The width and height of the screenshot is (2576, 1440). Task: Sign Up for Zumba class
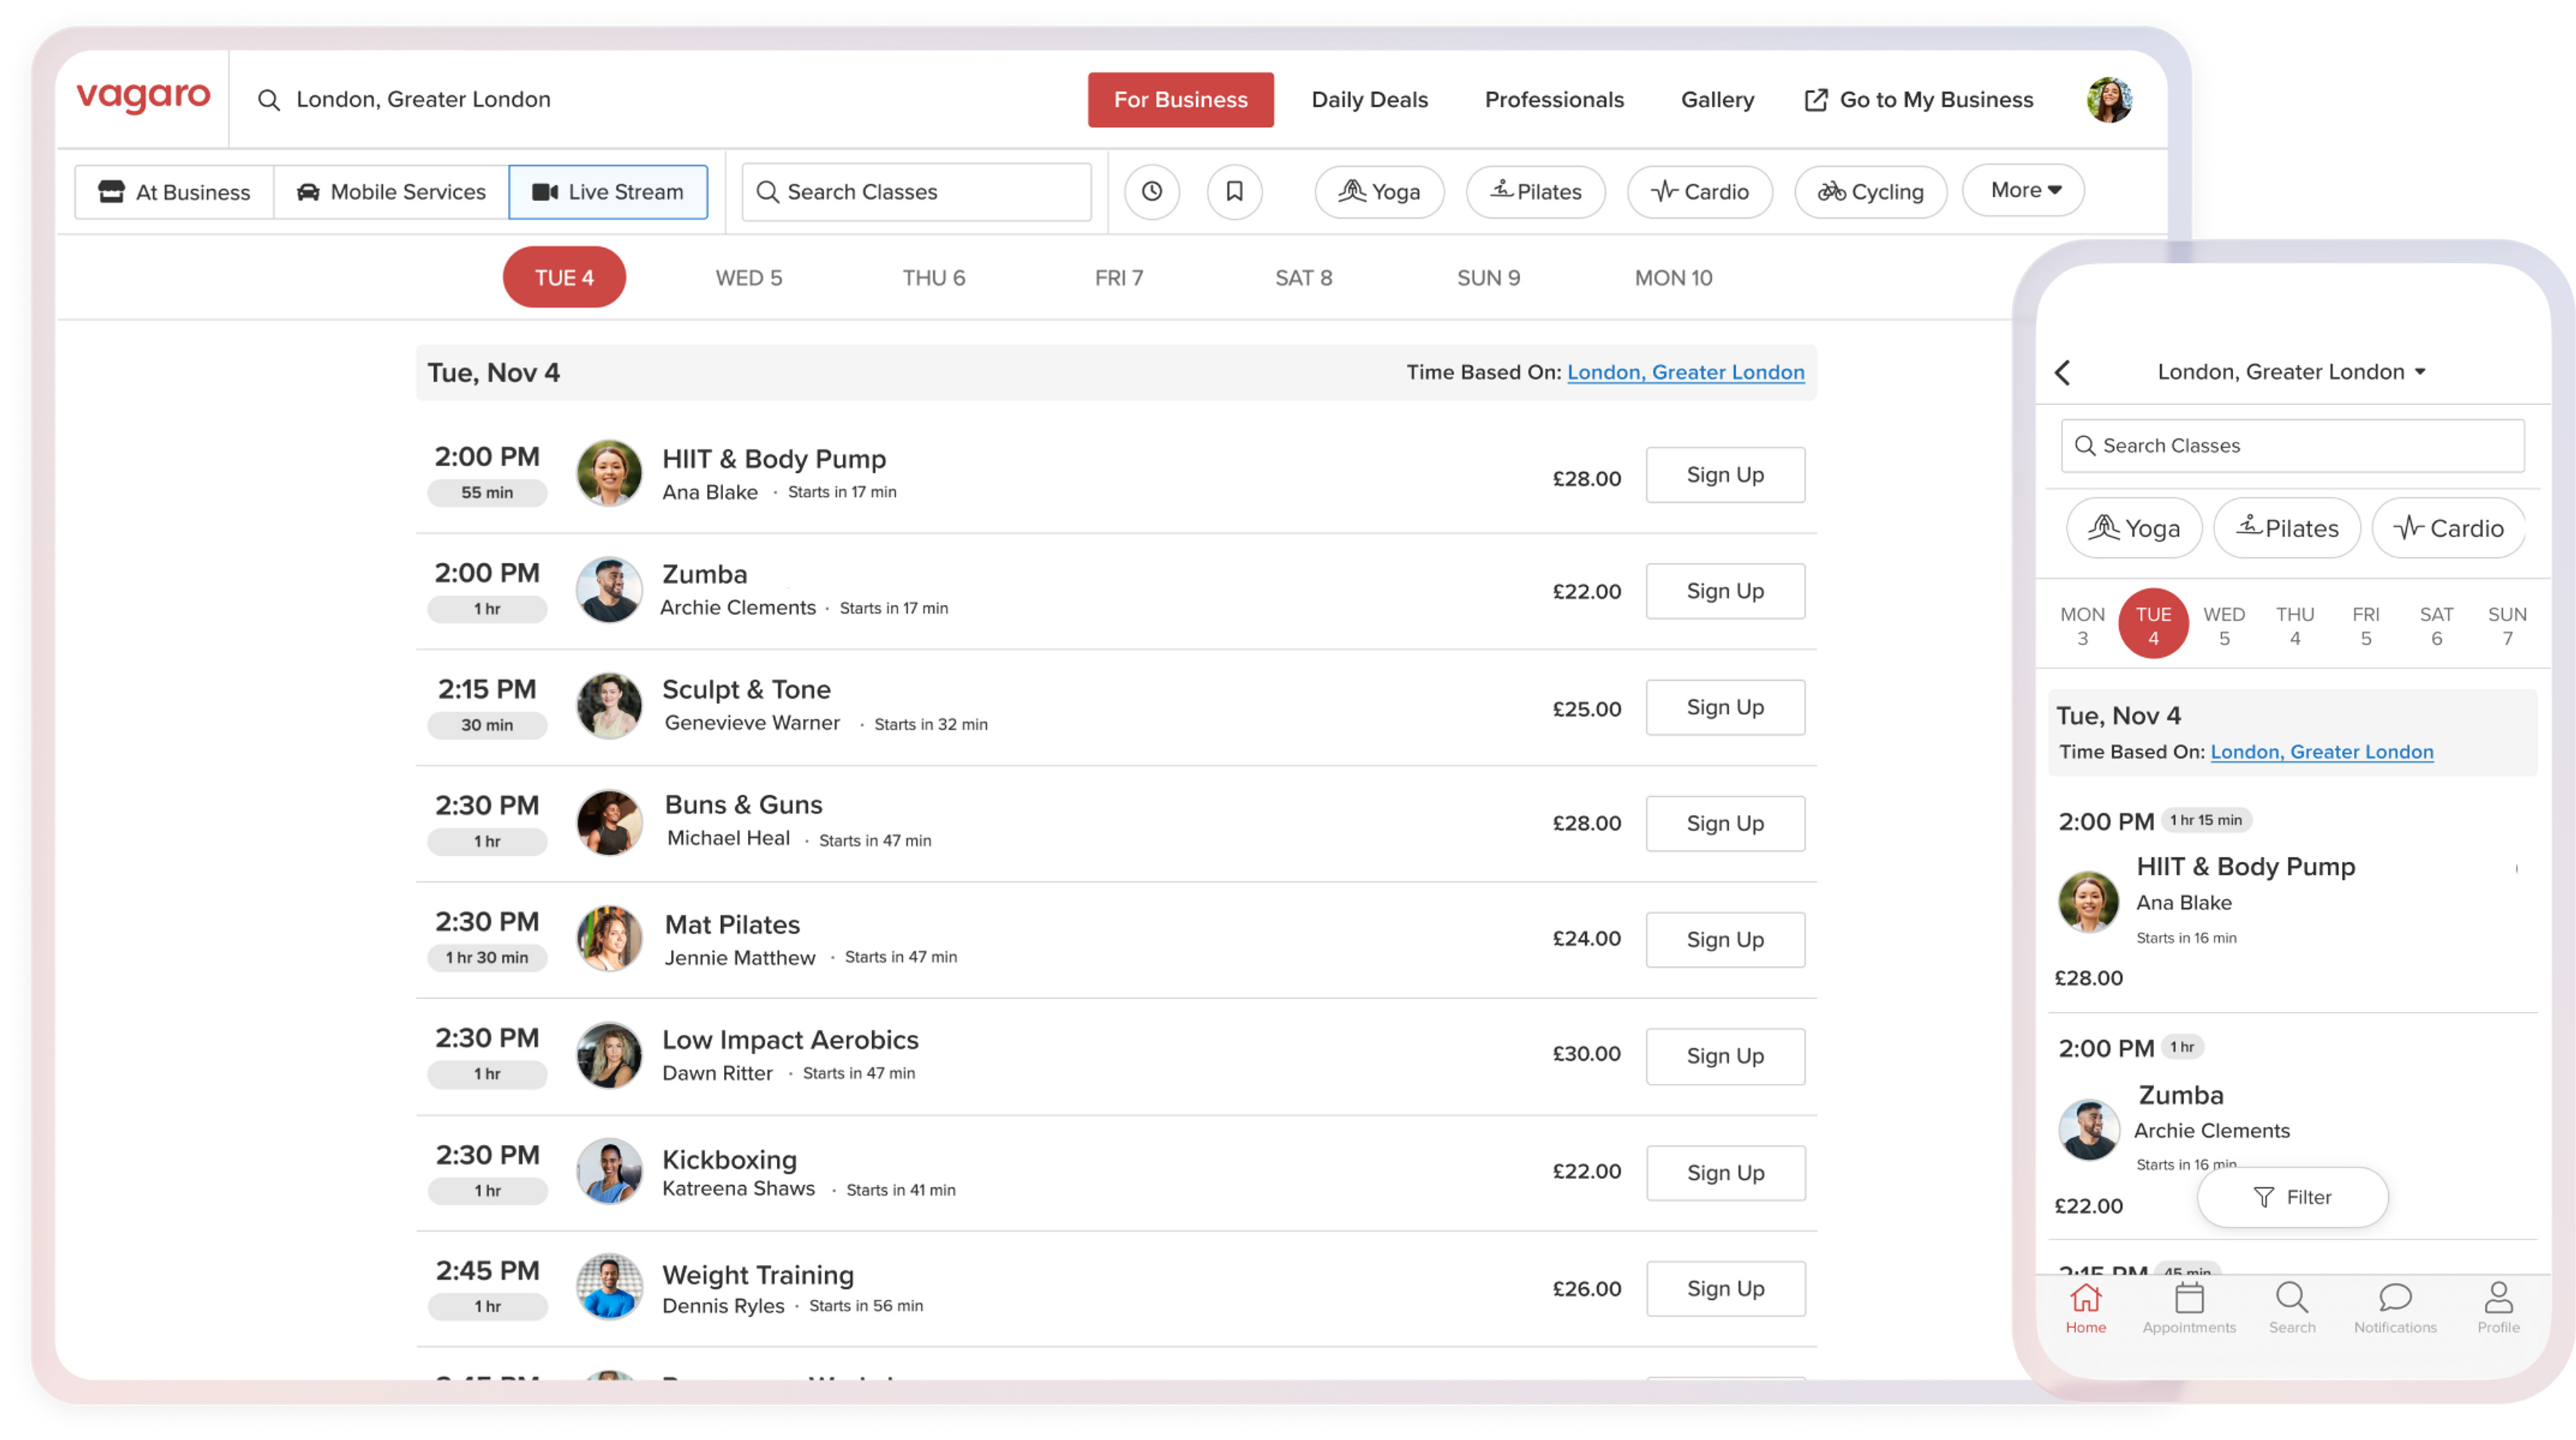pyautogui.click(x=1726, y=591)
